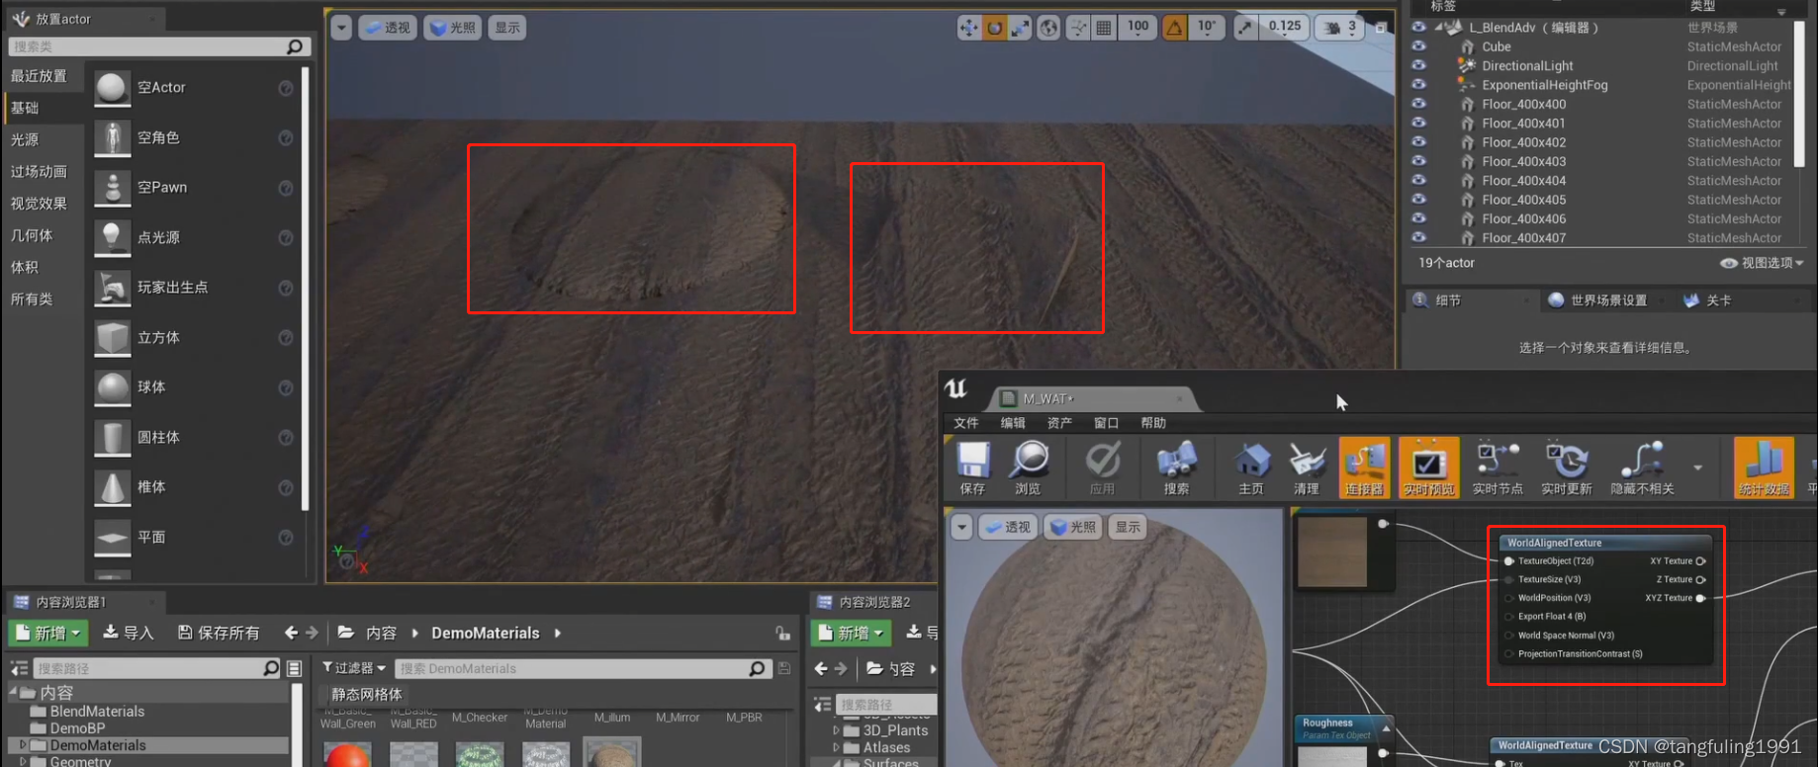1818x767 pixels.
Task: Toggle sources panel icon left of 搜索路径
Action: pos(19,669)
